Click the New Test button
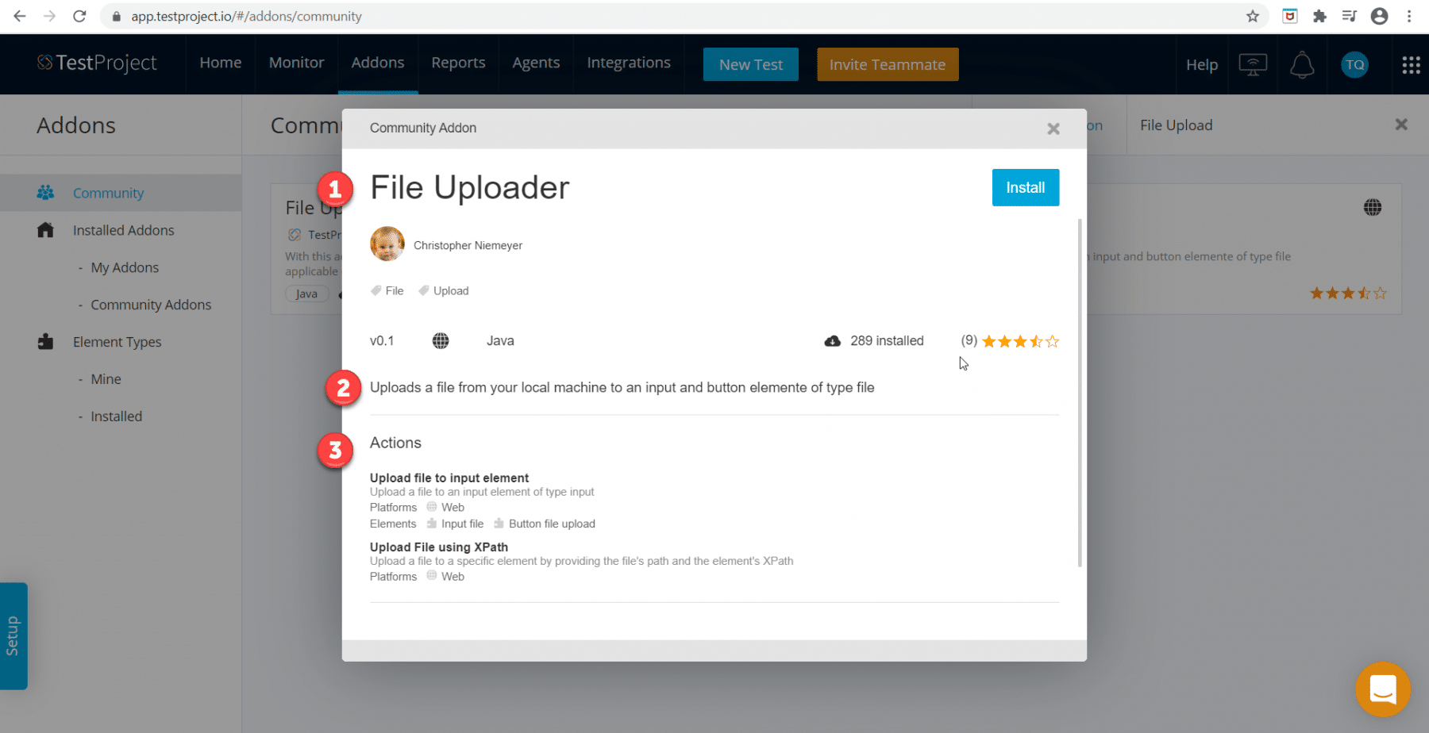The width and height of the screenshot is (1429, 733). [750, 64]
